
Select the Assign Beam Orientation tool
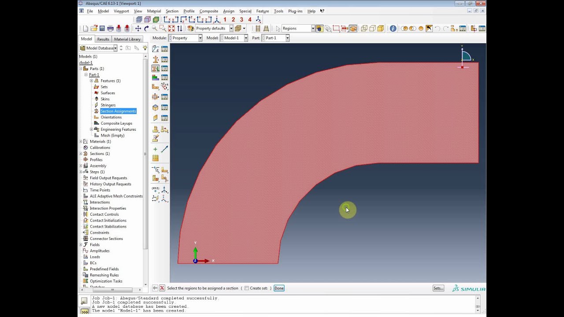(x=164, y=87)
